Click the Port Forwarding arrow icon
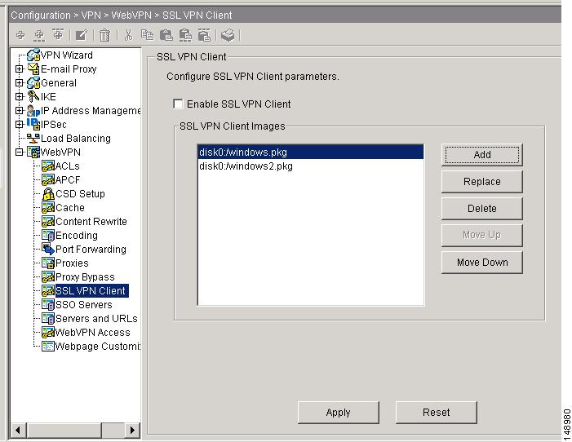572x442 pixels. pos(48,250)
